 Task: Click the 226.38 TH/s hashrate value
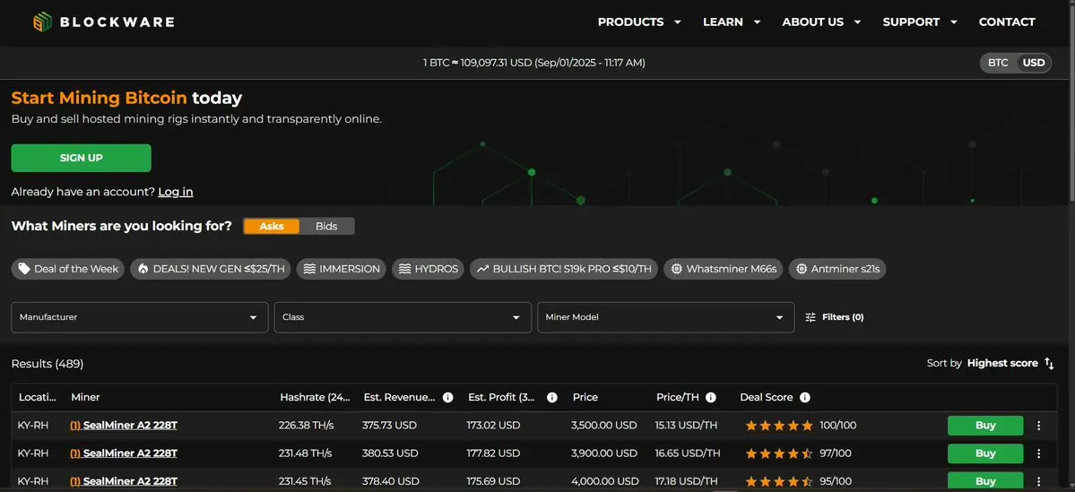[306, 426]
